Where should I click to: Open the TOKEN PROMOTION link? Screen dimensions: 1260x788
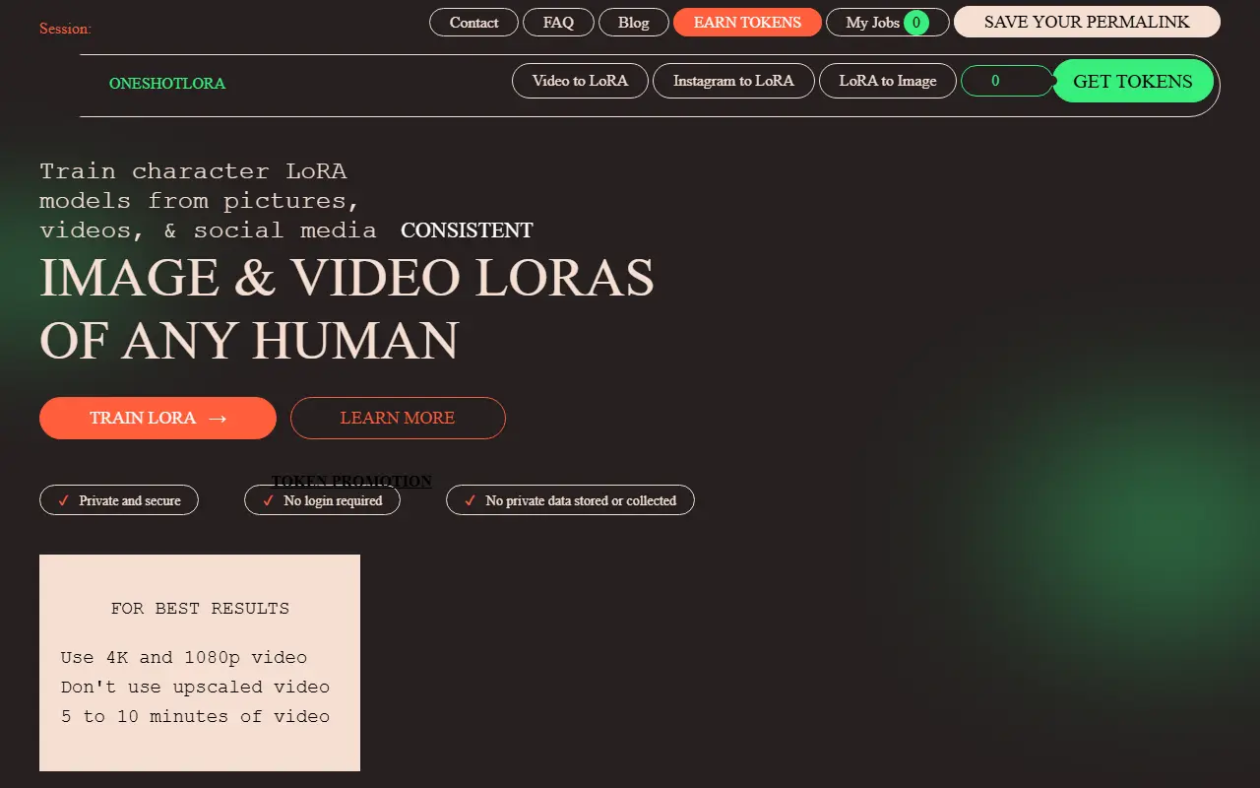click(351, 481)
